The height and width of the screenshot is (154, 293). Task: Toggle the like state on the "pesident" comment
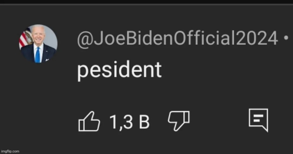(x=89, y=122)
